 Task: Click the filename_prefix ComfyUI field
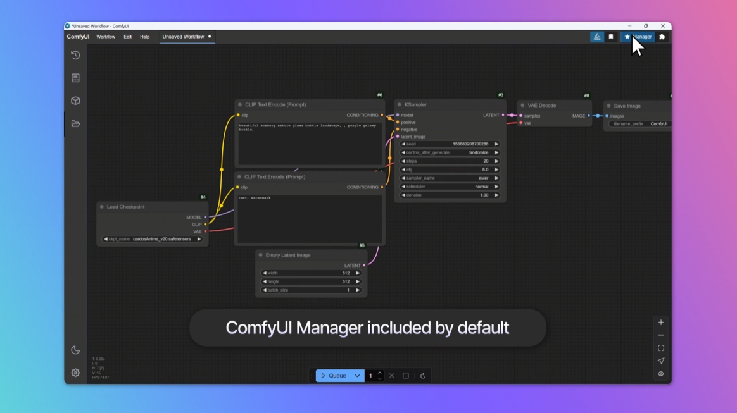(x=639, y=124)
